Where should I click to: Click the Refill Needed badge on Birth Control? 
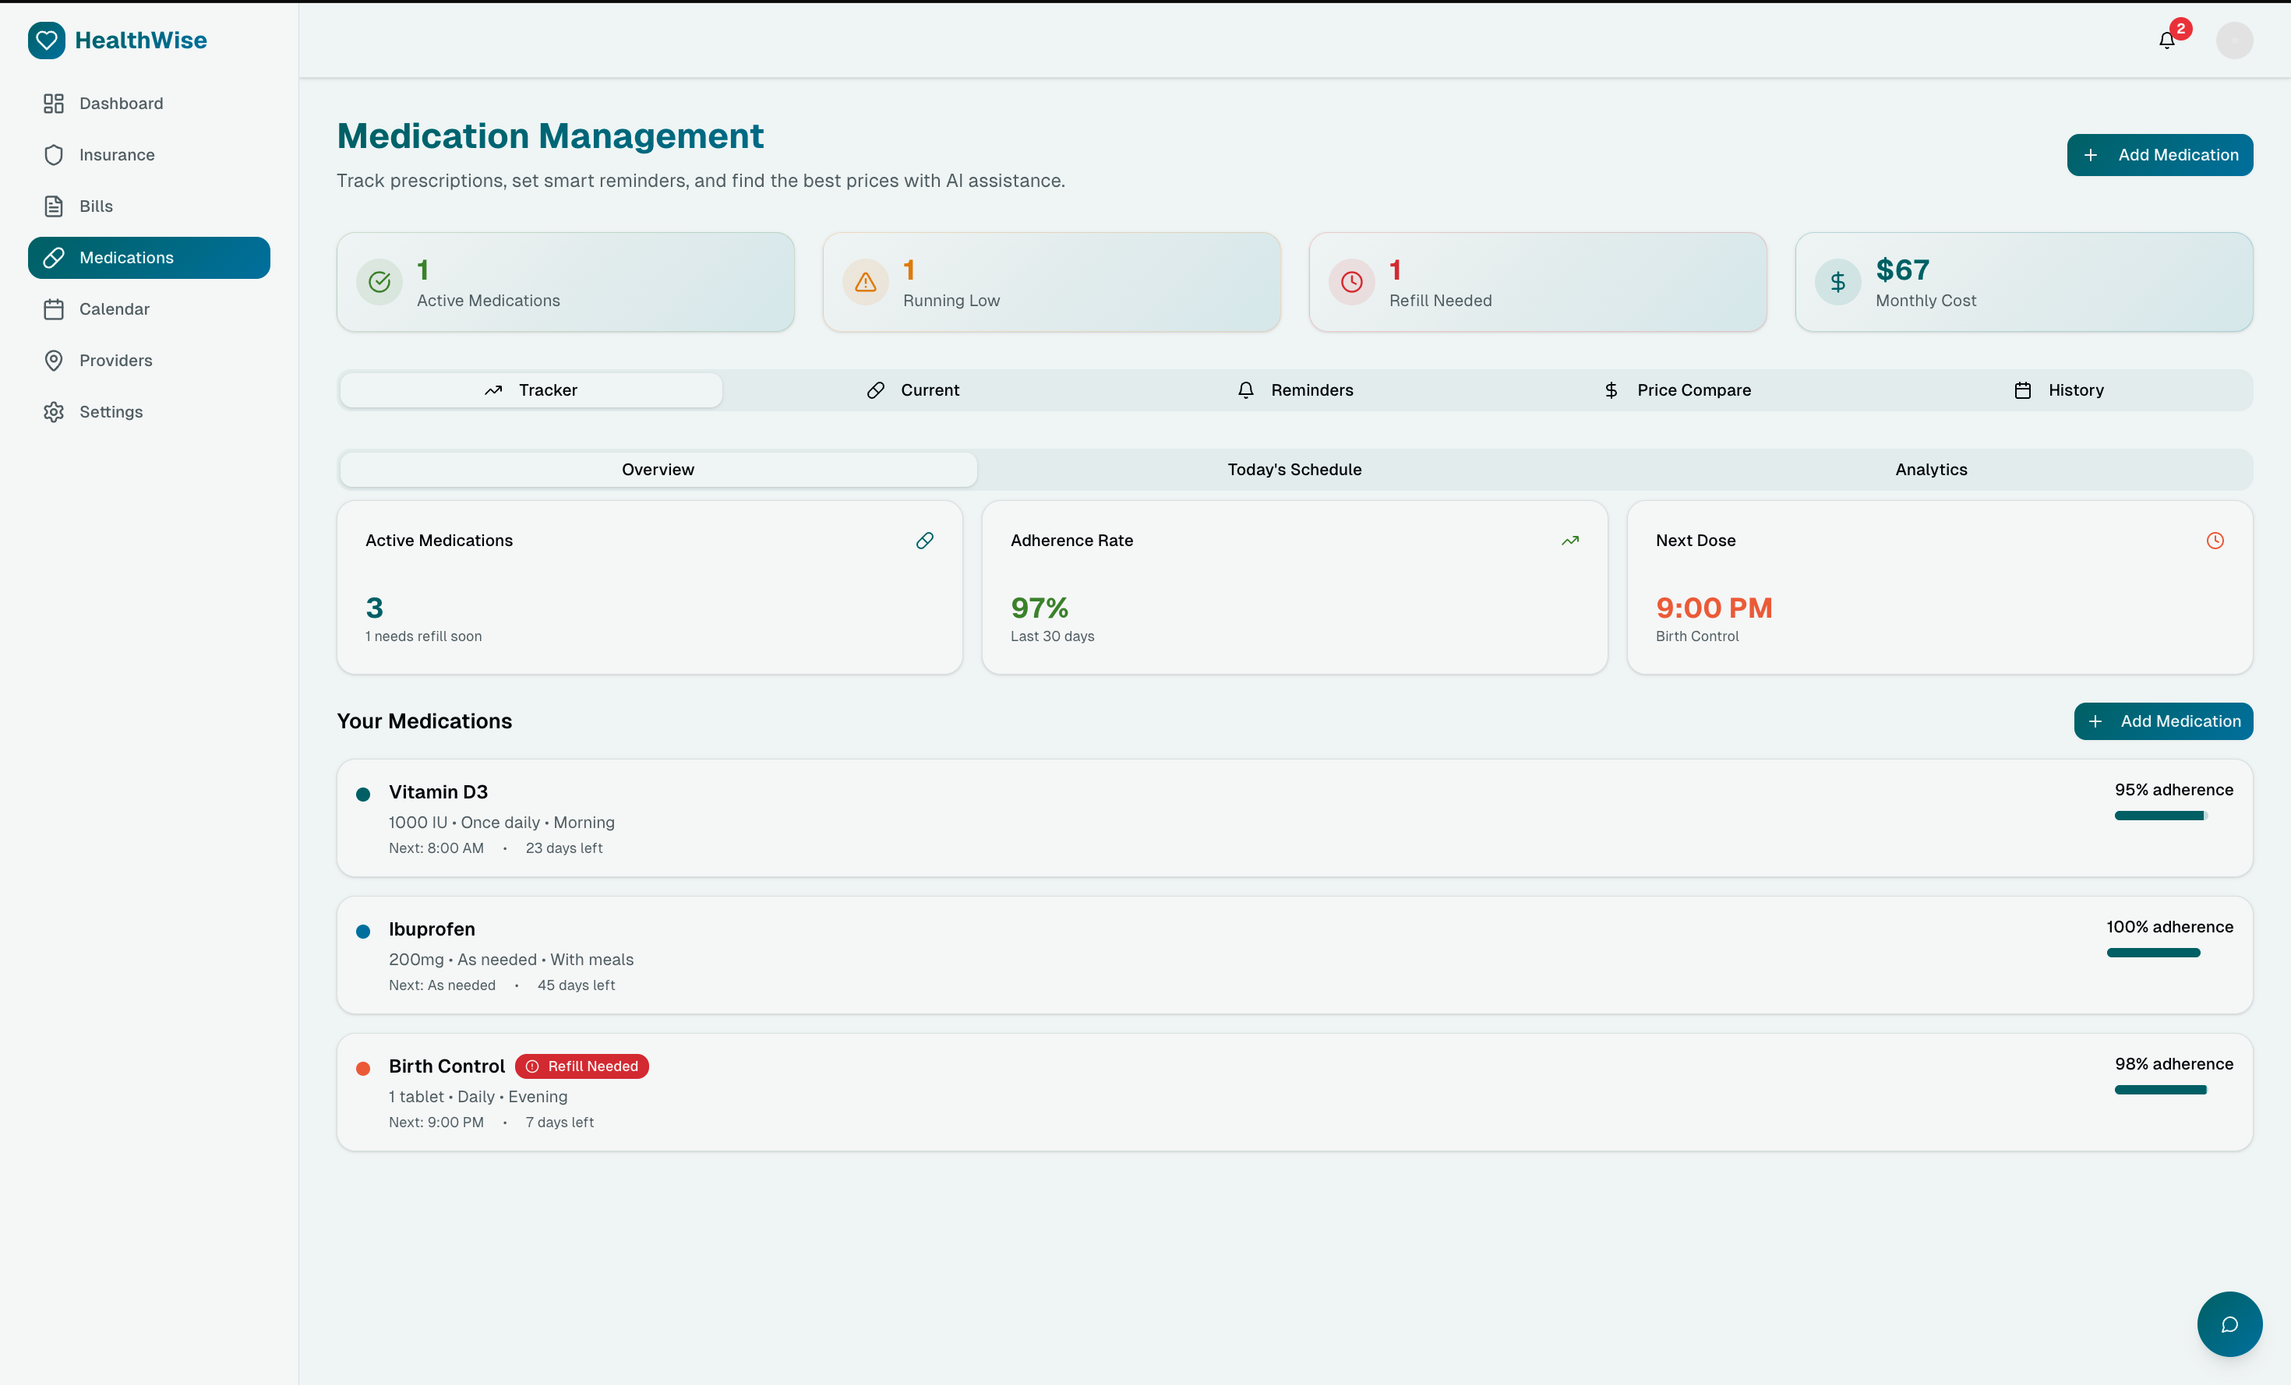tap(582, 1066)
